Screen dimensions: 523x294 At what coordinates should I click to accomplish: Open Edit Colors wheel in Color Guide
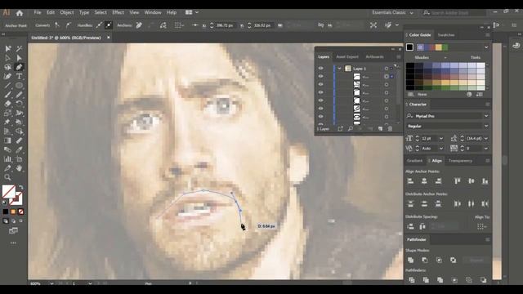[469, 95]
